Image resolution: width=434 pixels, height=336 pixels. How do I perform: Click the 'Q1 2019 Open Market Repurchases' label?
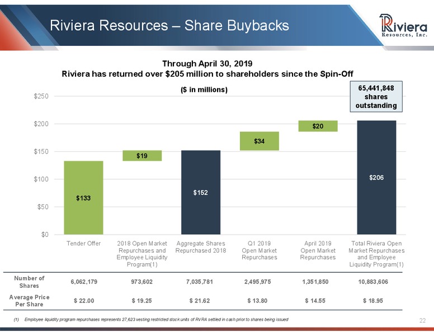260,250
